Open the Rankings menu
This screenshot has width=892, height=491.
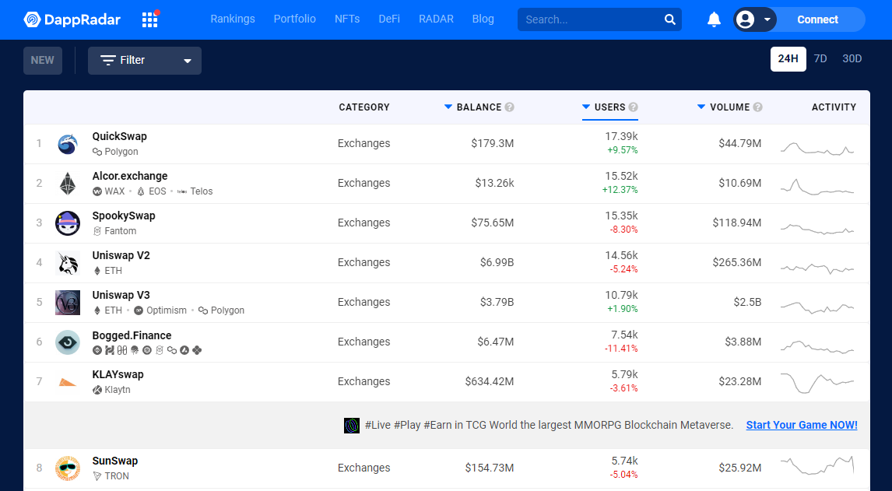[x=233, y=19]
